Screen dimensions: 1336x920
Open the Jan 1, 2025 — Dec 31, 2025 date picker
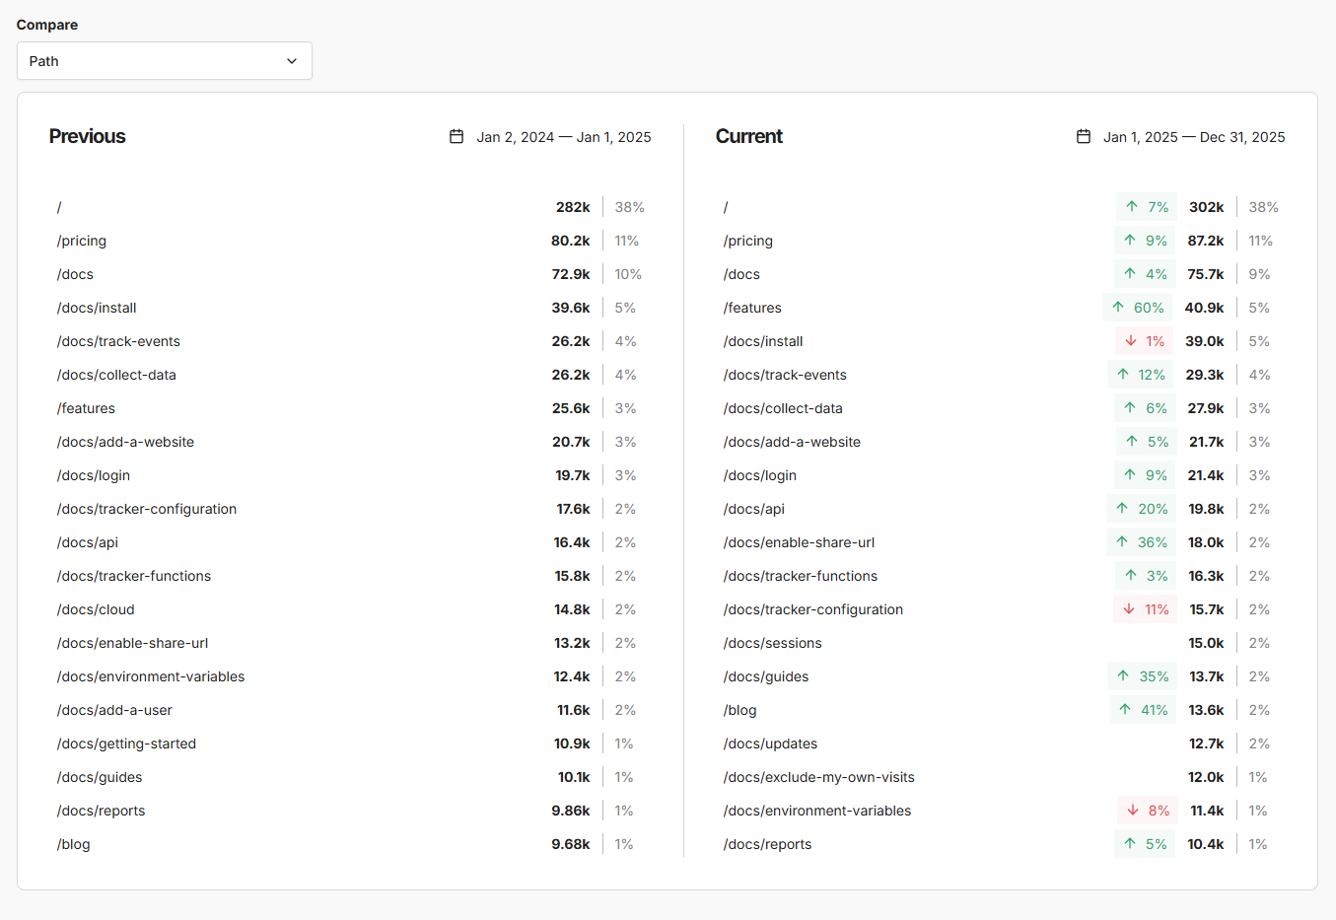[1193, 137]
